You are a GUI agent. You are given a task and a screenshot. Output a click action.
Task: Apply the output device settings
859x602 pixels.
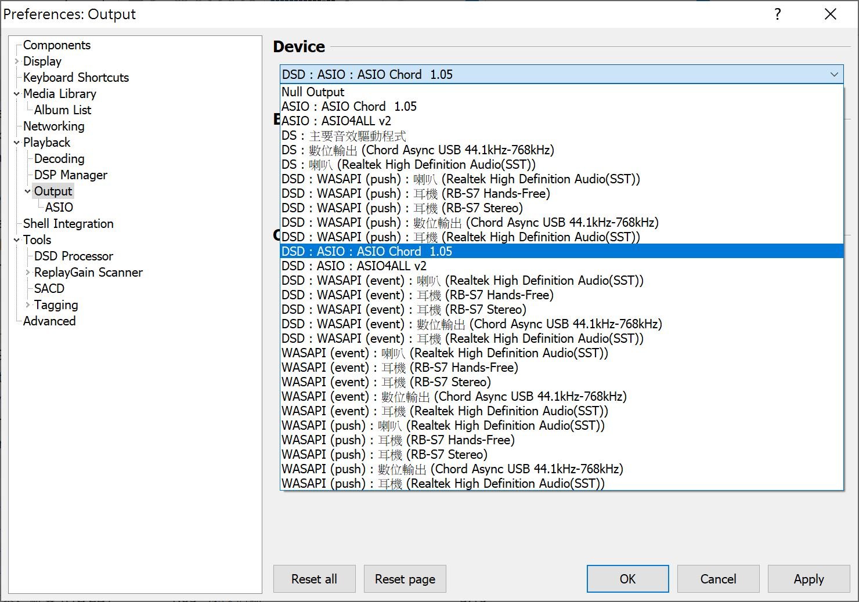[x=809, y=579]
